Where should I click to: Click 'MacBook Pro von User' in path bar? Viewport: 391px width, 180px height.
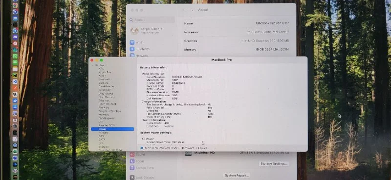[161, 148]
